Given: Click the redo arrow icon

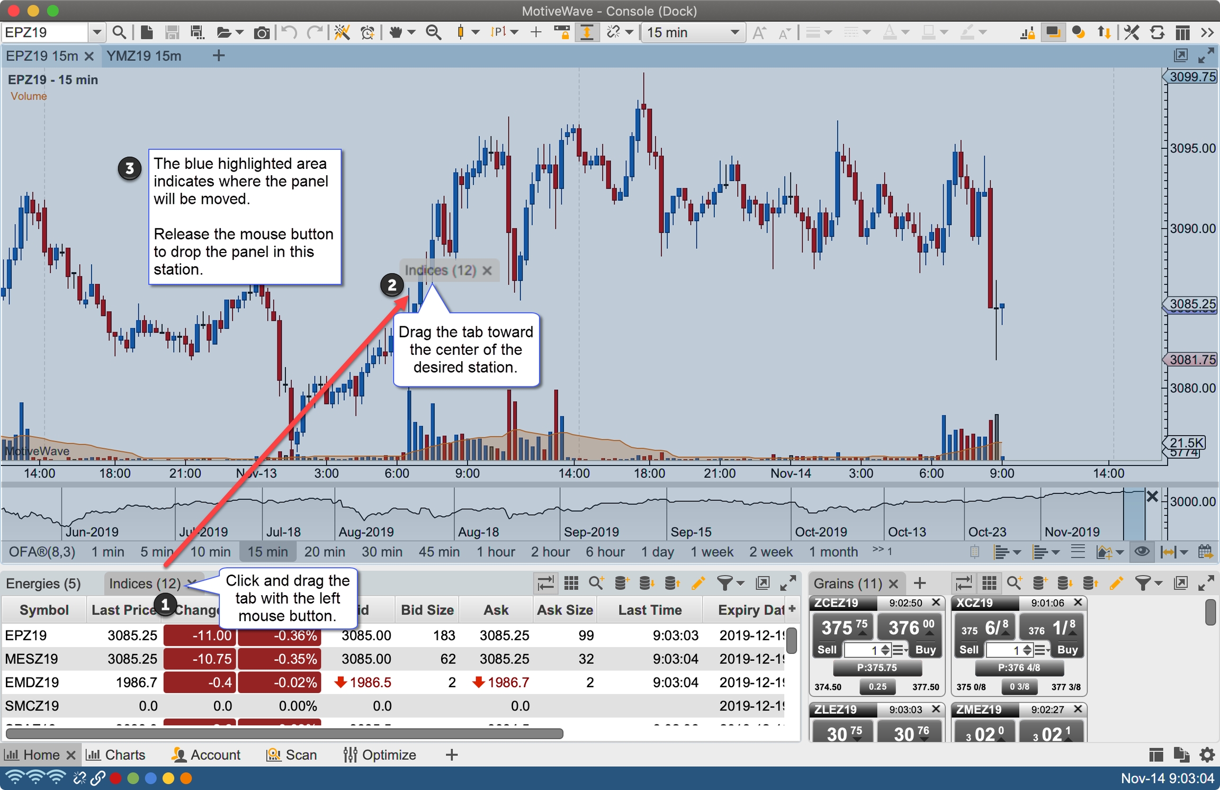Looking at the screenshot, I should tap(315, 32).
